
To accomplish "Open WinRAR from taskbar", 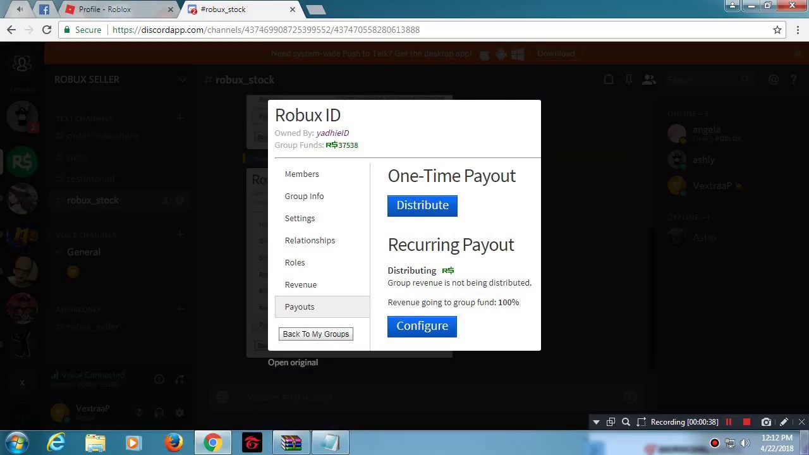I will [291, 442].
